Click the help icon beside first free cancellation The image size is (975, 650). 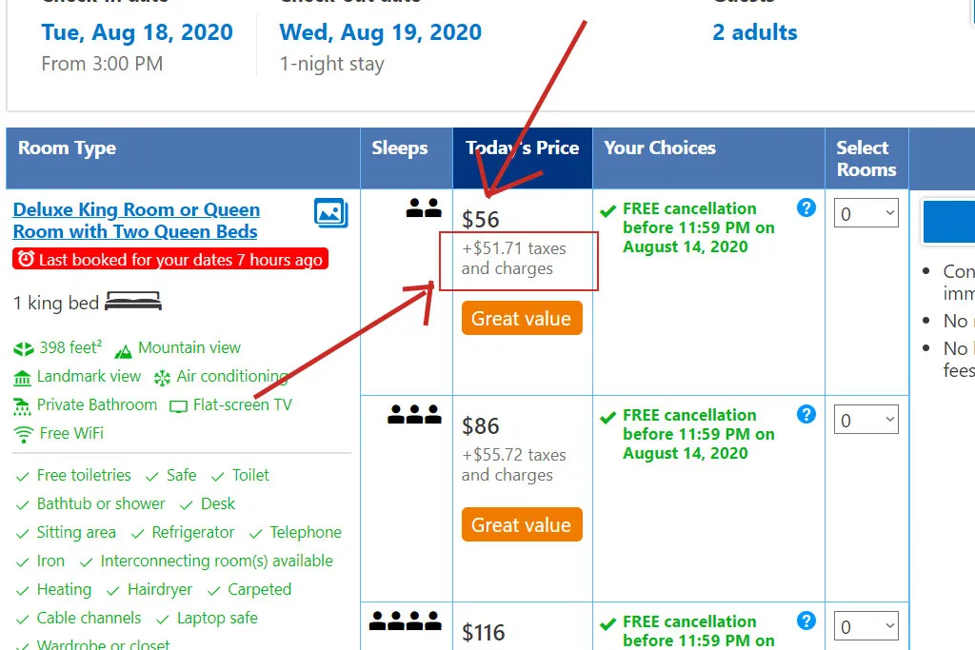[x=806, y=207]
